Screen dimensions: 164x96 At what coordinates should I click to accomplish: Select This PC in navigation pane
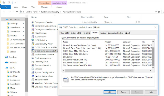point(10,68)
